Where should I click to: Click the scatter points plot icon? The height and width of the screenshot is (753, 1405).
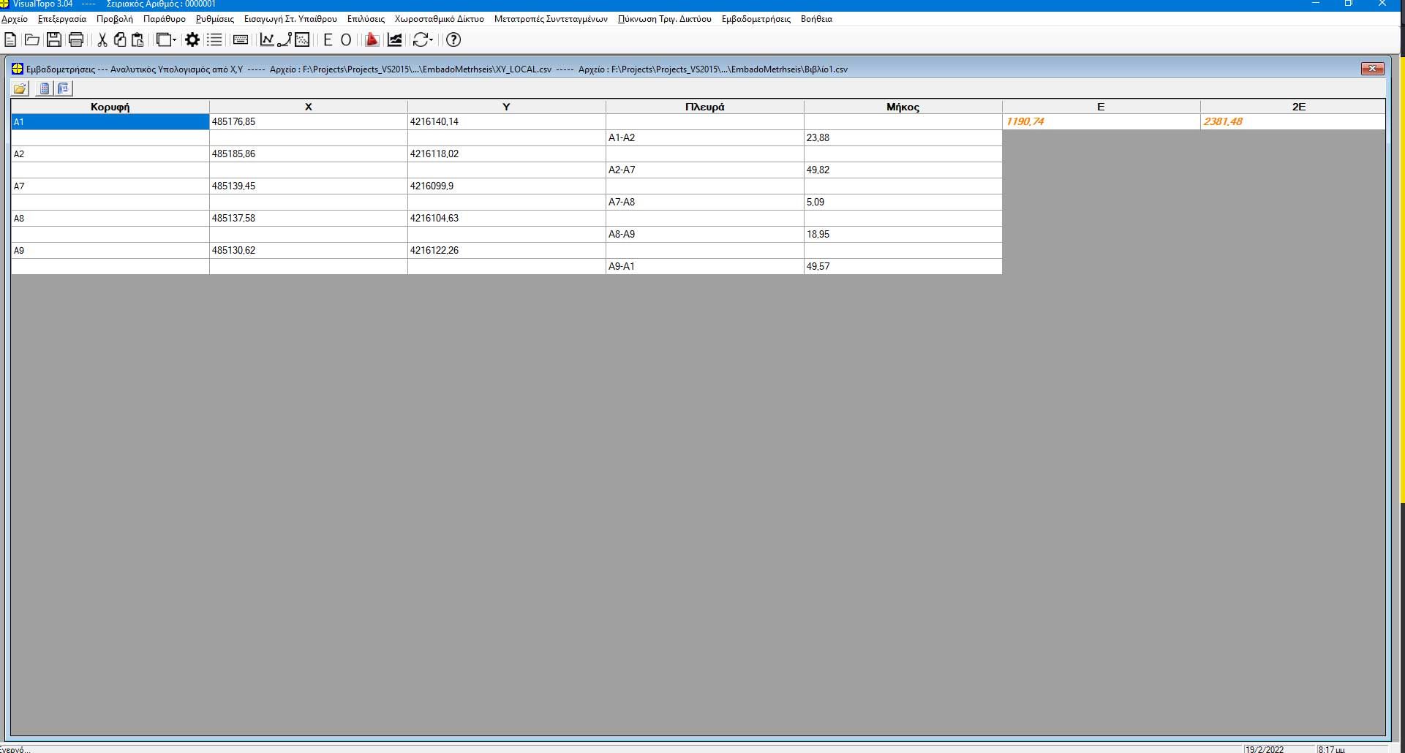coord(302,40)
